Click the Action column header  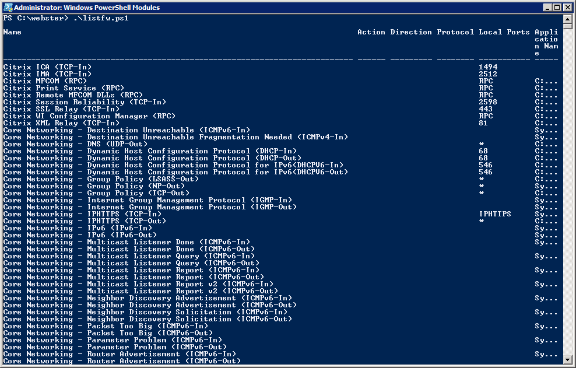point(371,32)
